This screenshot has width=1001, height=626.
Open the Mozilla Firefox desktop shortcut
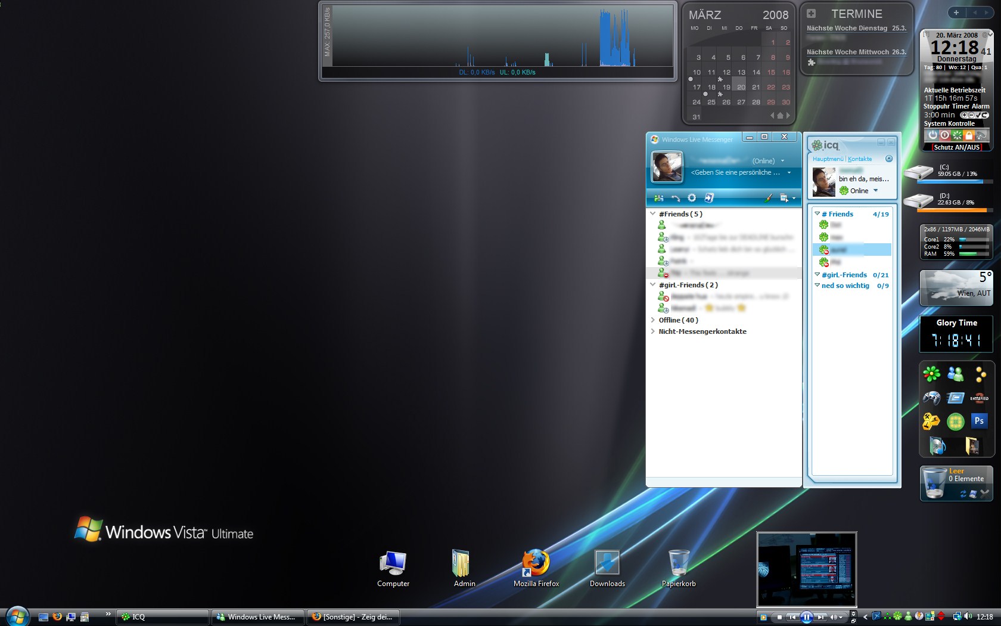click(536, 568)
